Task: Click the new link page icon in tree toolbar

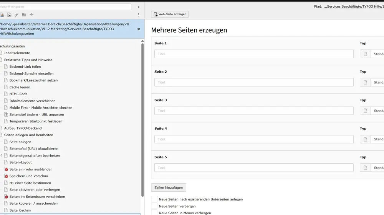Action: (16, 15)
